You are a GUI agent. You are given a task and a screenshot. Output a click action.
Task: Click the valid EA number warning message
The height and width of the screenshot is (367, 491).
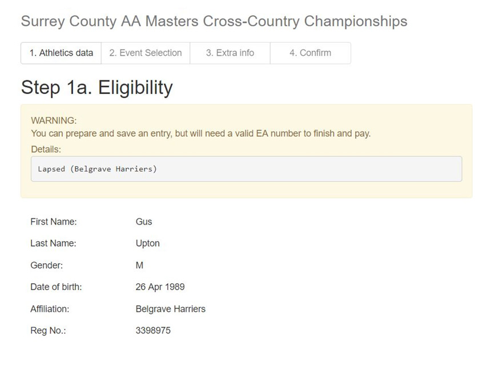coord(201,133)
